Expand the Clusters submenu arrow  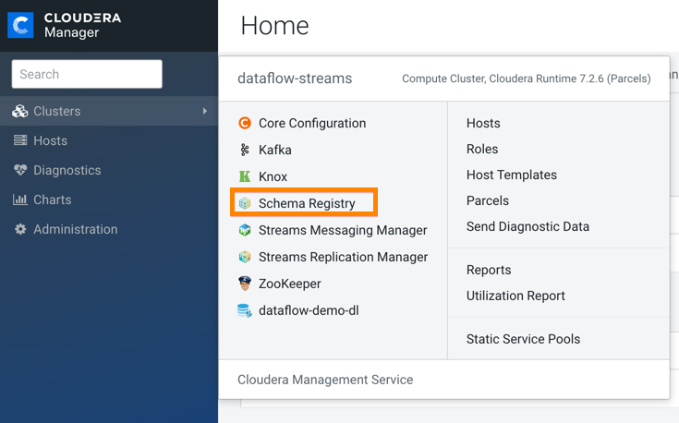pyautogui.click(x=204, y=111)
